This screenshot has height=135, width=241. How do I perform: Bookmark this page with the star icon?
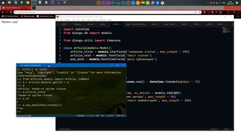coord(200,12)
